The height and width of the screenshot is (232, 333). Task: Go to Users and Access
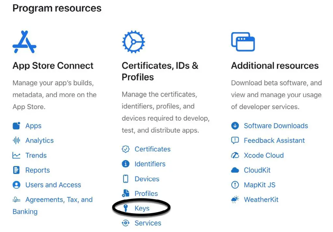[x=53, y=185]
